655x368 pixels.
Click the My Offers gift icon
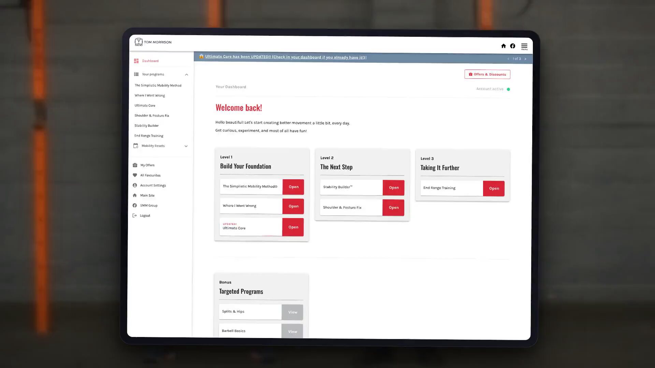(135, 165)
